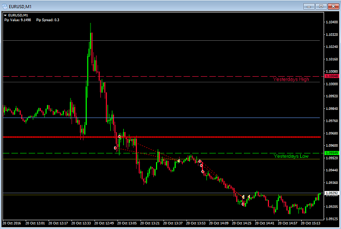
Task: Click the 1.10048 red price tag
Action: (332, 76)
